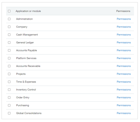
Task: Open Permissions link for Order Entry
Action: 124,97
